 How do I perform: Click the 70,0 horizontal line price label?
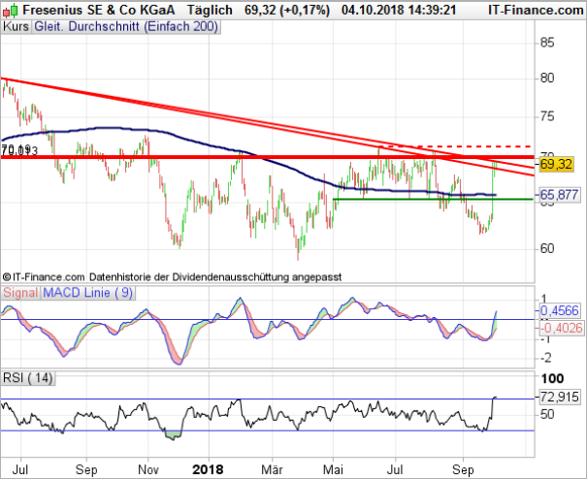[x=19, y=150]
